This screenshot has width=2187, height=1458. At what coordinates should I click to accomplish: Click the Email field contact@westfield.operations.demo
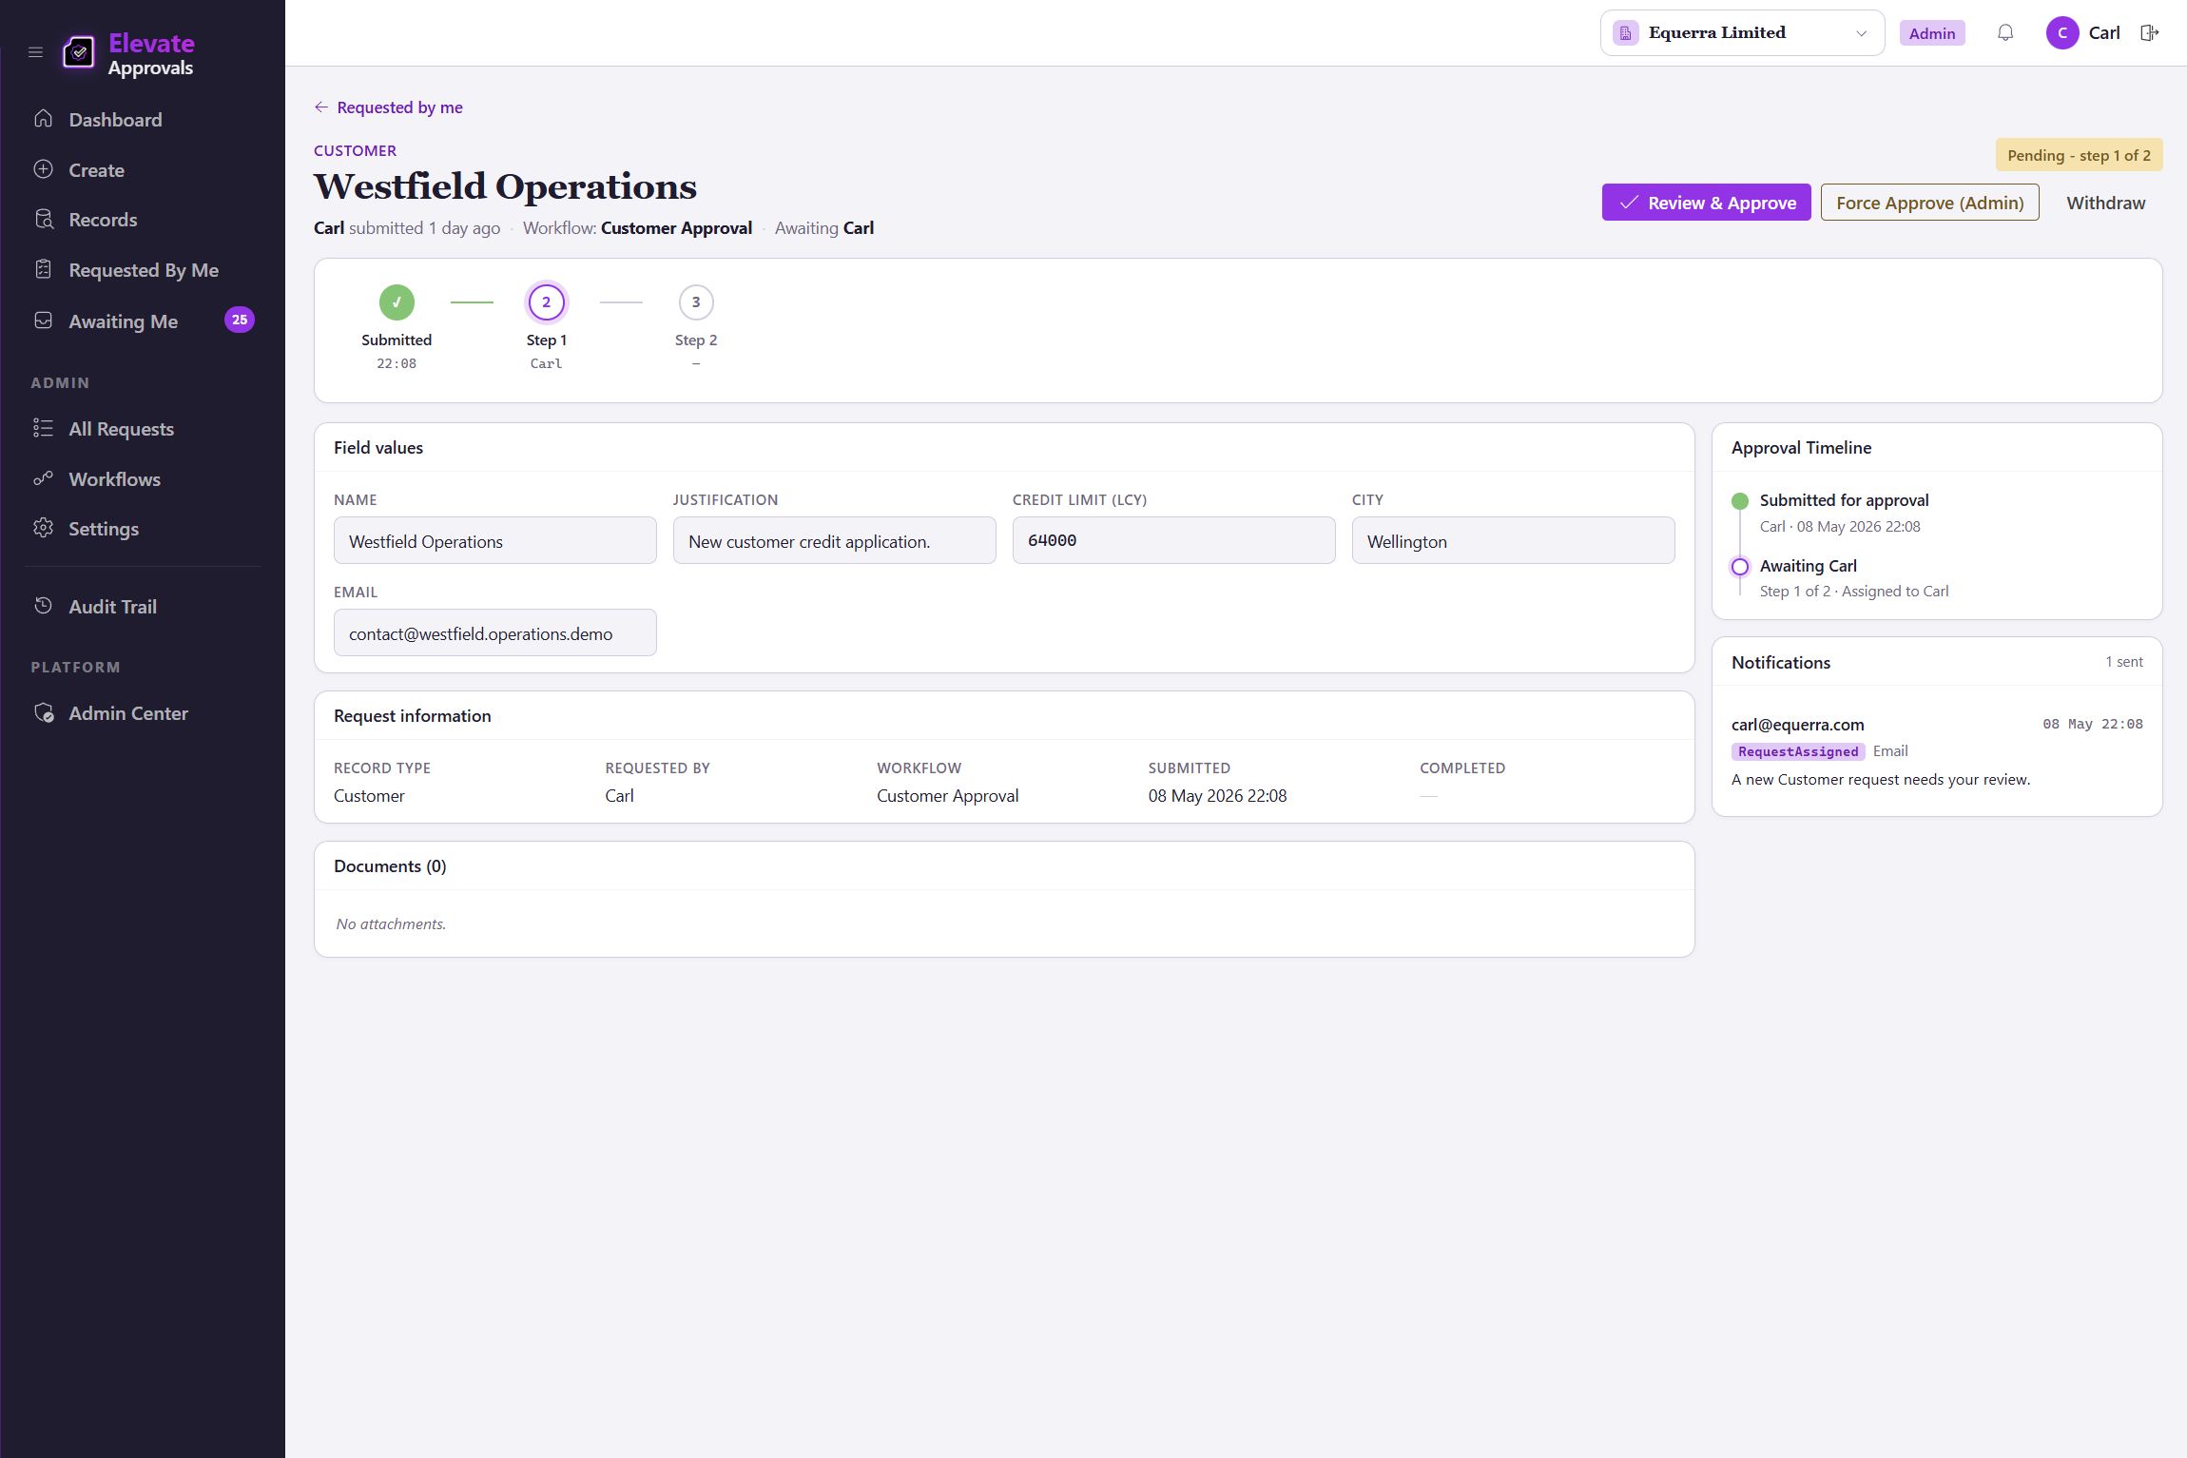pyautogui.click(x=495, y=632)
